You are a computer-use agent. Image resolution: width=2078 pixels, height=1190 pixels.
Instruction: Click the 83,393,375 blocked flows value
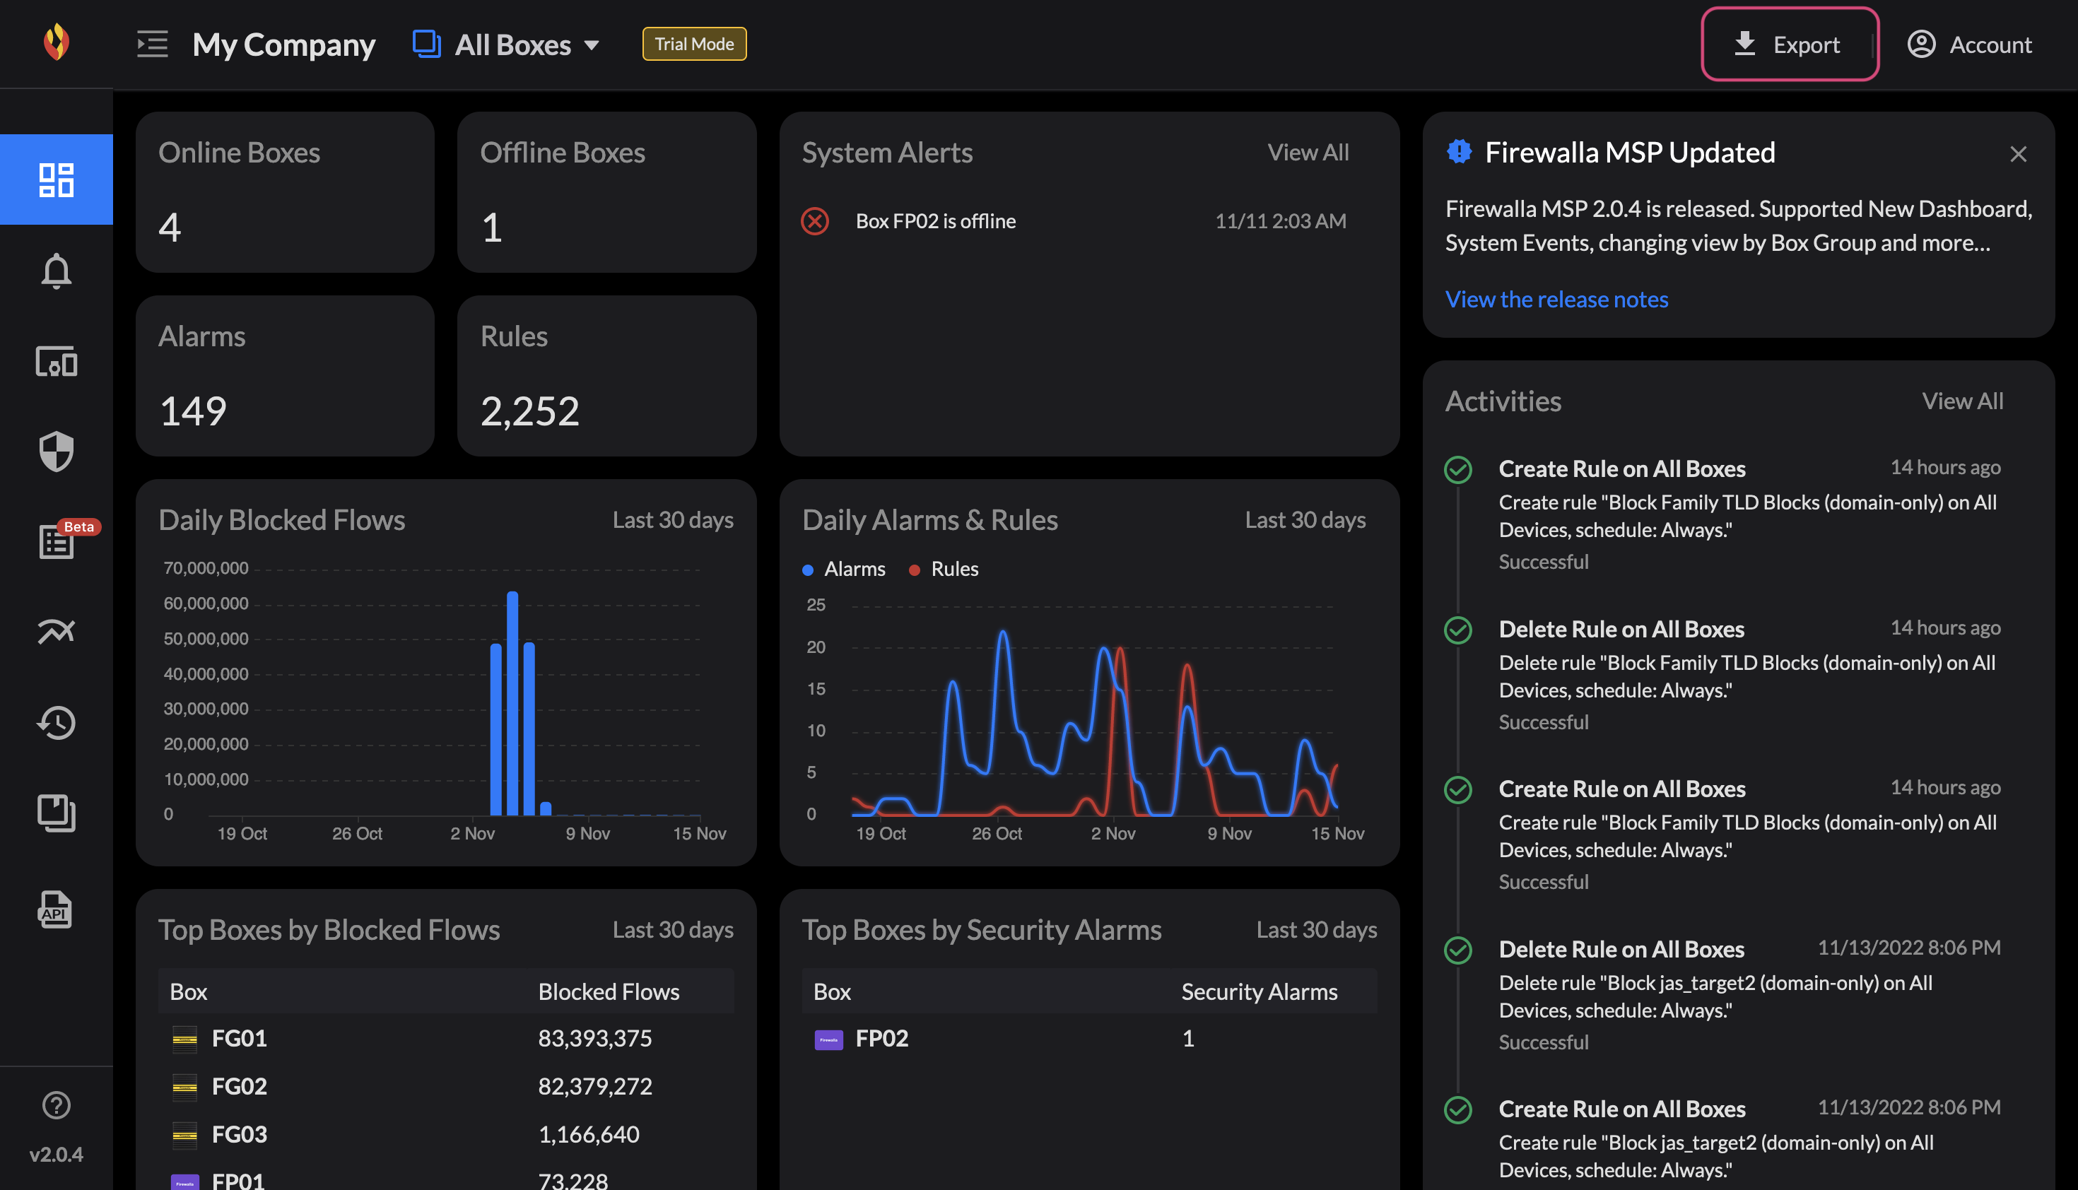[594, 1038]
